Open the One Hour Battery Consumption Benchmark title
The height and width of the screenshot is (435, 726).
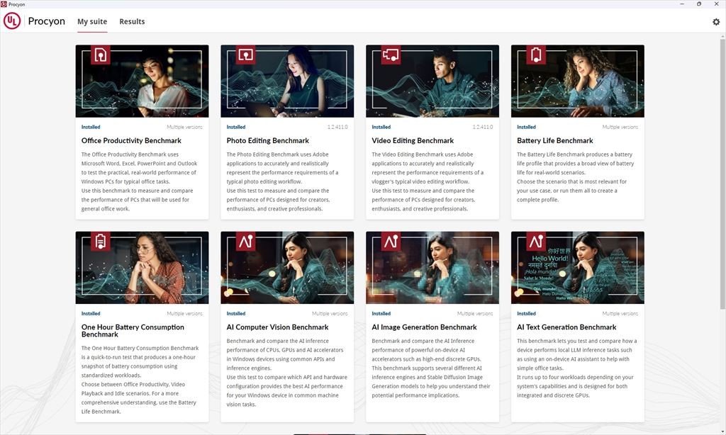point(133,330)
